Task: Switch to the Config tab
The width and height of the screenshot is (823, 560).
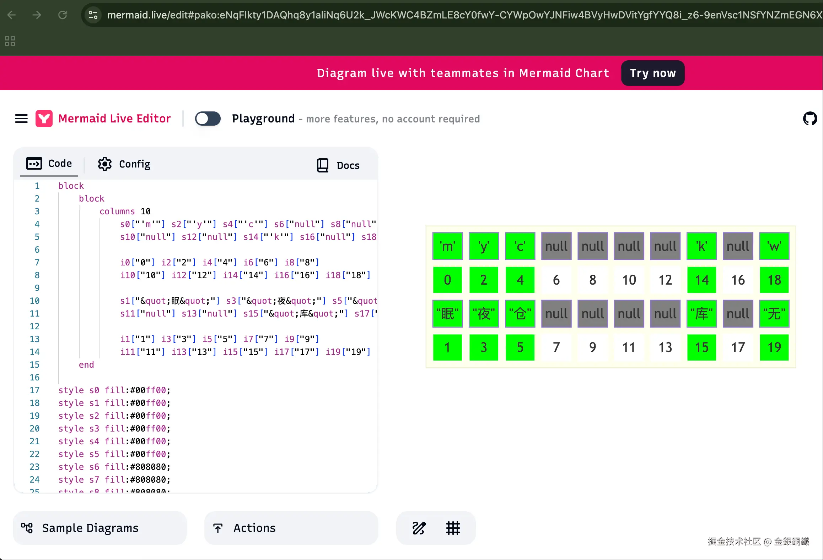Action: coord(124,164)
